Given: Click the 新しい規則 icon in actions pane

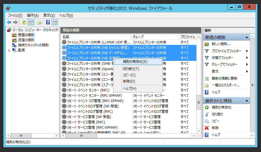Looking at the screenshot, I should point(207,44).
